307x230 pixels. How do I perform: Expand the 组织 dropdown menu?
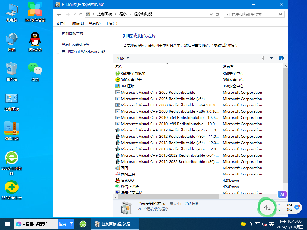tap(123, 58)
